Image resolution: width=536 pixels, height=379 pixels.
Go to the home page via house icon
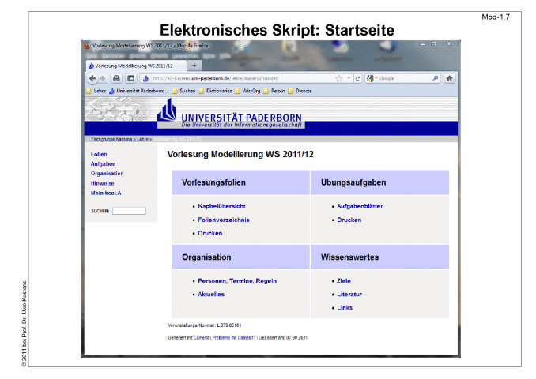coord(450,78)
